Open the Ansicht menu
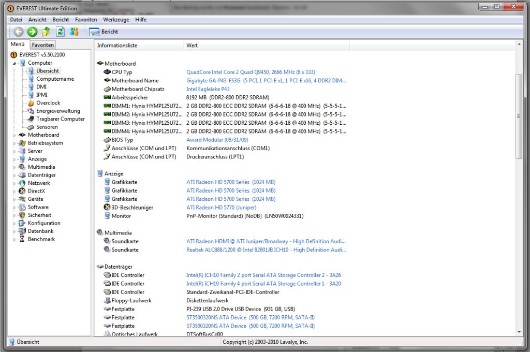This screenshot has height=352, width=530. [37, 20]
